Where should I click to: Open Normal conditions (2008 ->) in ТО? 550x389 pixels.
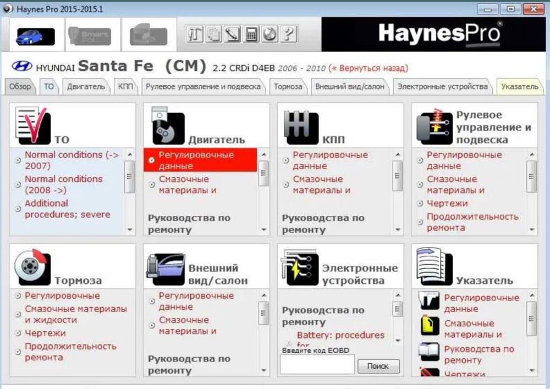click(63, 185)
